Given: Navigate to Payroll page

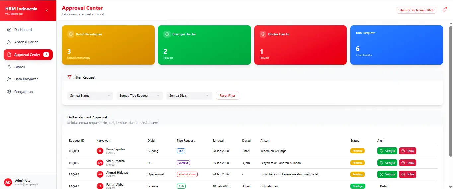Looking at the screenshot, I should pyautogui.click(x=20, y=67).
